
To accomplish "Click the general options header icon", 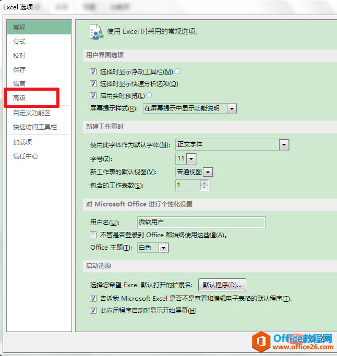I will [97, 32].
